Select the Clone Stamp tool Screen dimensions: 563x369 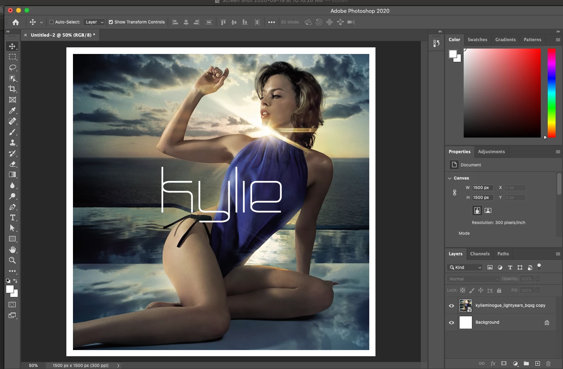coord(12,142)
